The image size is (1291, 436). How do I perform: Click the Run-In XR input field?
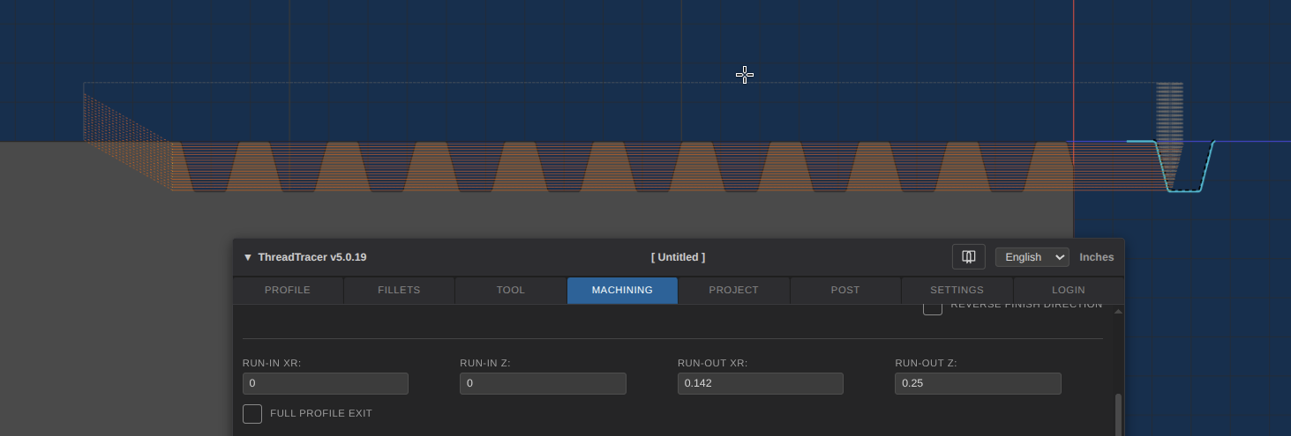point(325,383)
